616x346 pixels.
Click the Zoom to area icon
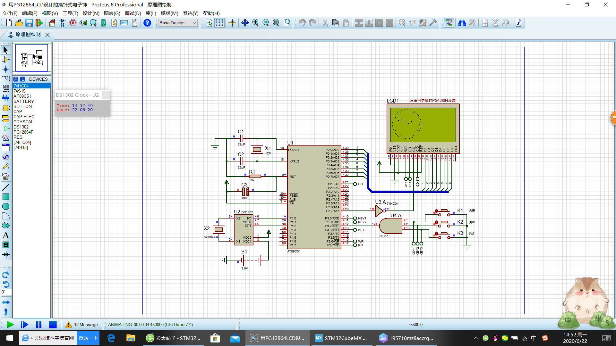point(287,23)
